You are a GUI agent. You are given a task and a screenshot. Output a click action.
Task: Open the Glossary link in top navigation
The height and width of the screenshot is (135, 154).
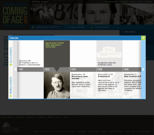pyautogui.click(x=123, y=2)
